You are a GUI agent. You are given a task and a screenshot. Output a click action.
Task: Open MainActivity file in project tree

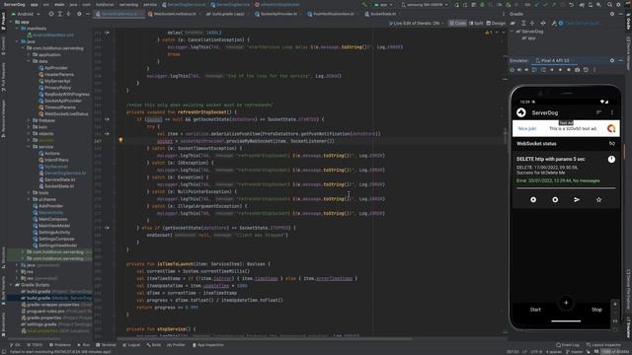pos(50,213)
